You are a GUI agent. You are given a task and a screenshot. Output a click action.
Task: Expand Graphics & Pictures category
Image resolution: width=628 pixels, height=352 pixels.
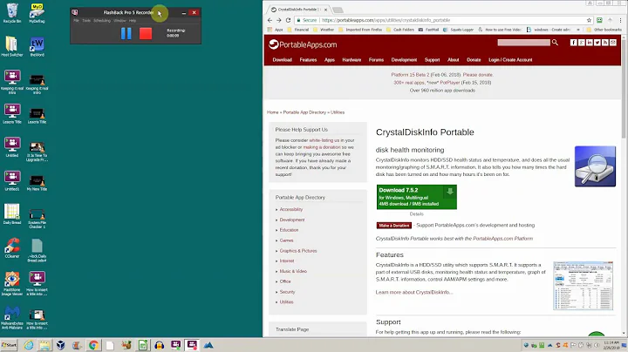point(298,251)
